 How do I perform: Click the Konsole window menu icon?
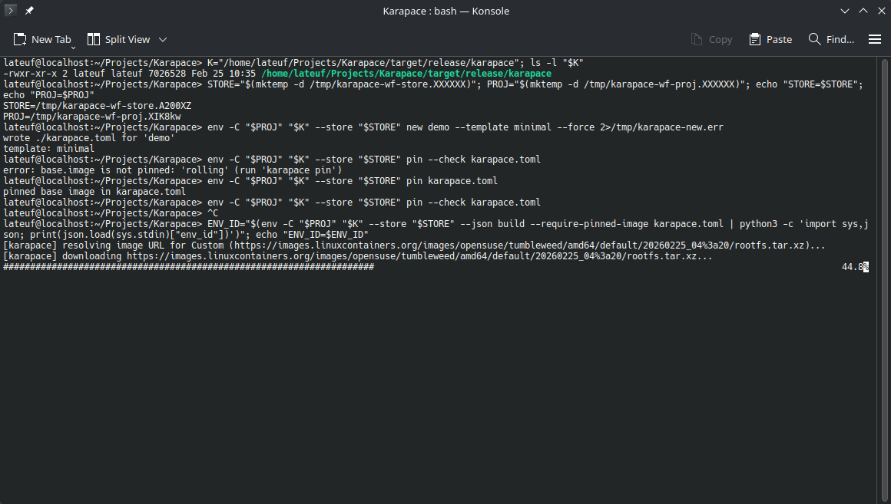11,11
